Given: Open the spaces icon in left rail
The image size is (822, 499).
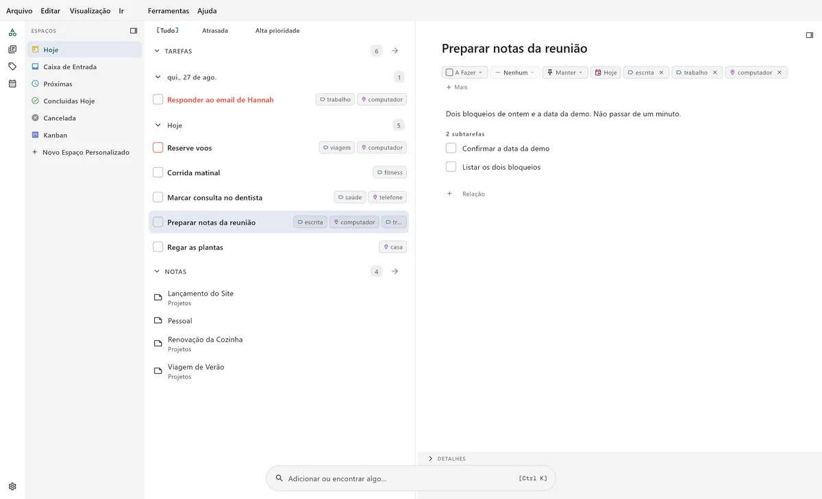Looking at the screenshot, I should (x=12, y=32).
